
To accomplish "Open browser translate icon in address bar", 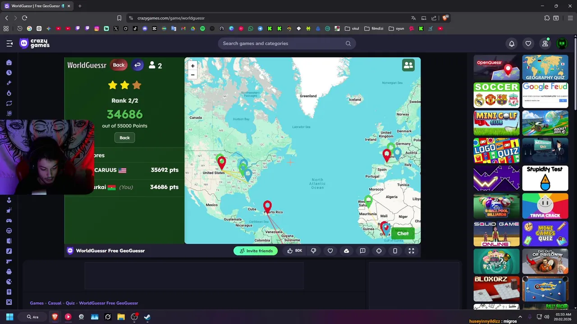I will pyautogui.click(x=413, y=18).
